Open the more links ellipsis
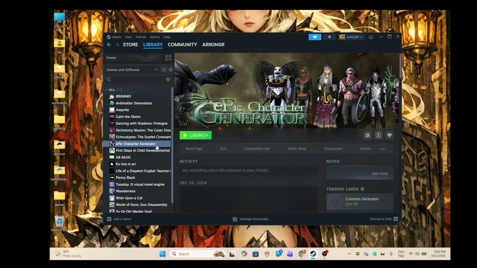Viewport: 477px width, 268px height. point(382,149)
